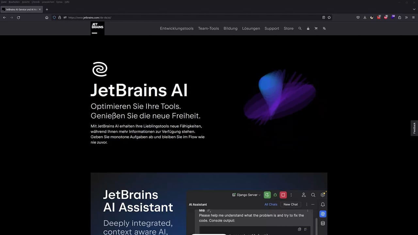
Task: Open the Team-Tools navigation menu
Action: (208, 28)
